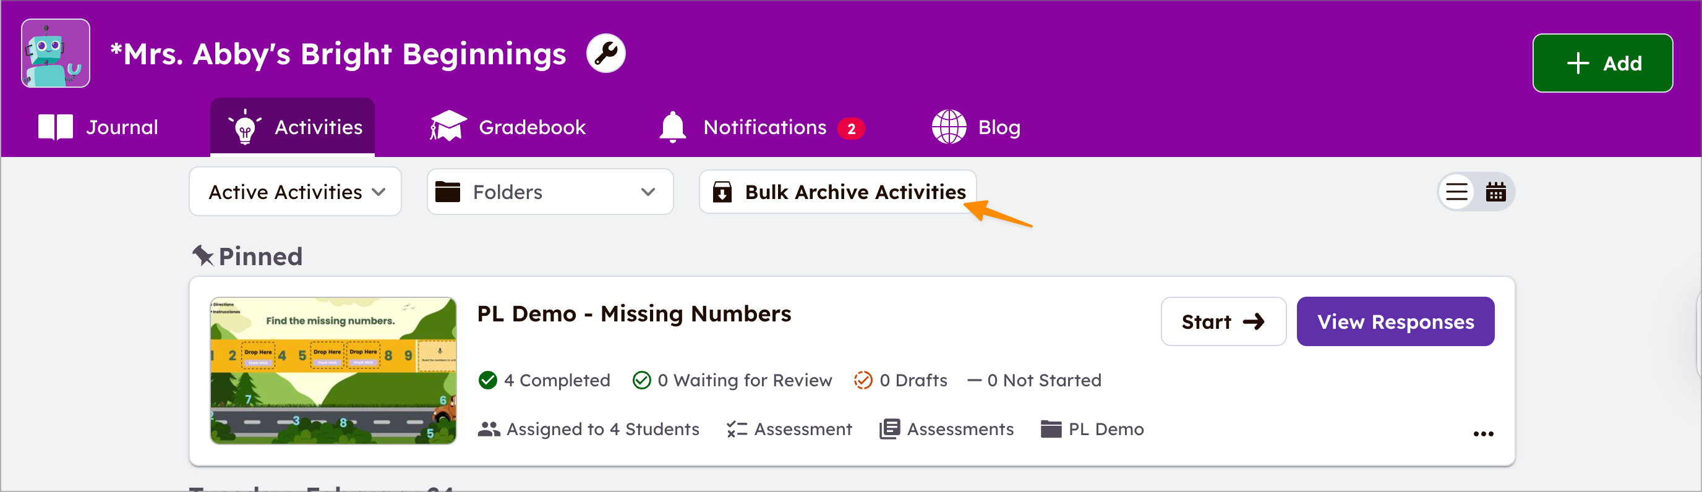Switch to list view toggle

pos(1456,192)
